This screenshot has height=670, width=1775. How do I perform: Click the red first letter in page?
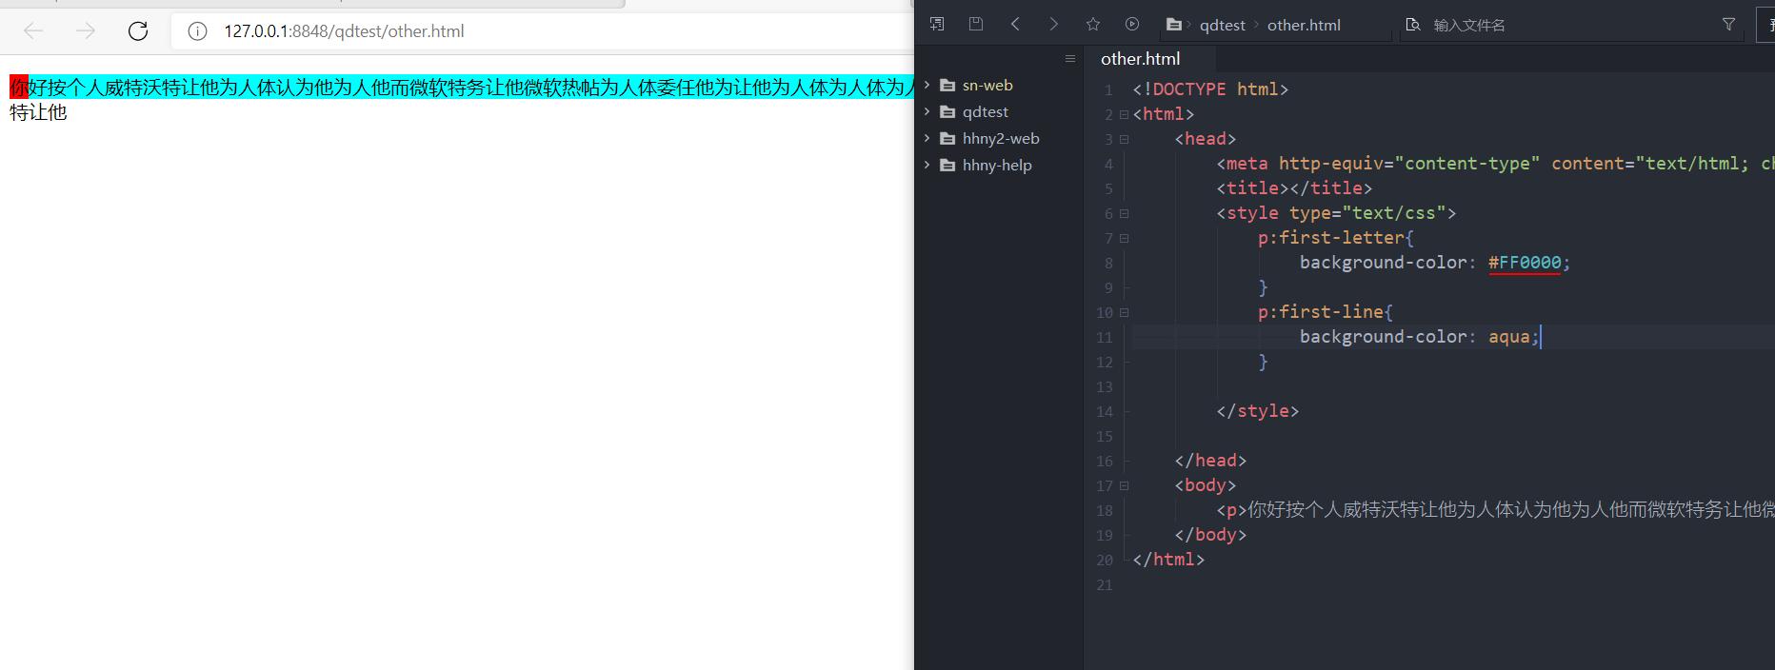[x=19, y=88]
